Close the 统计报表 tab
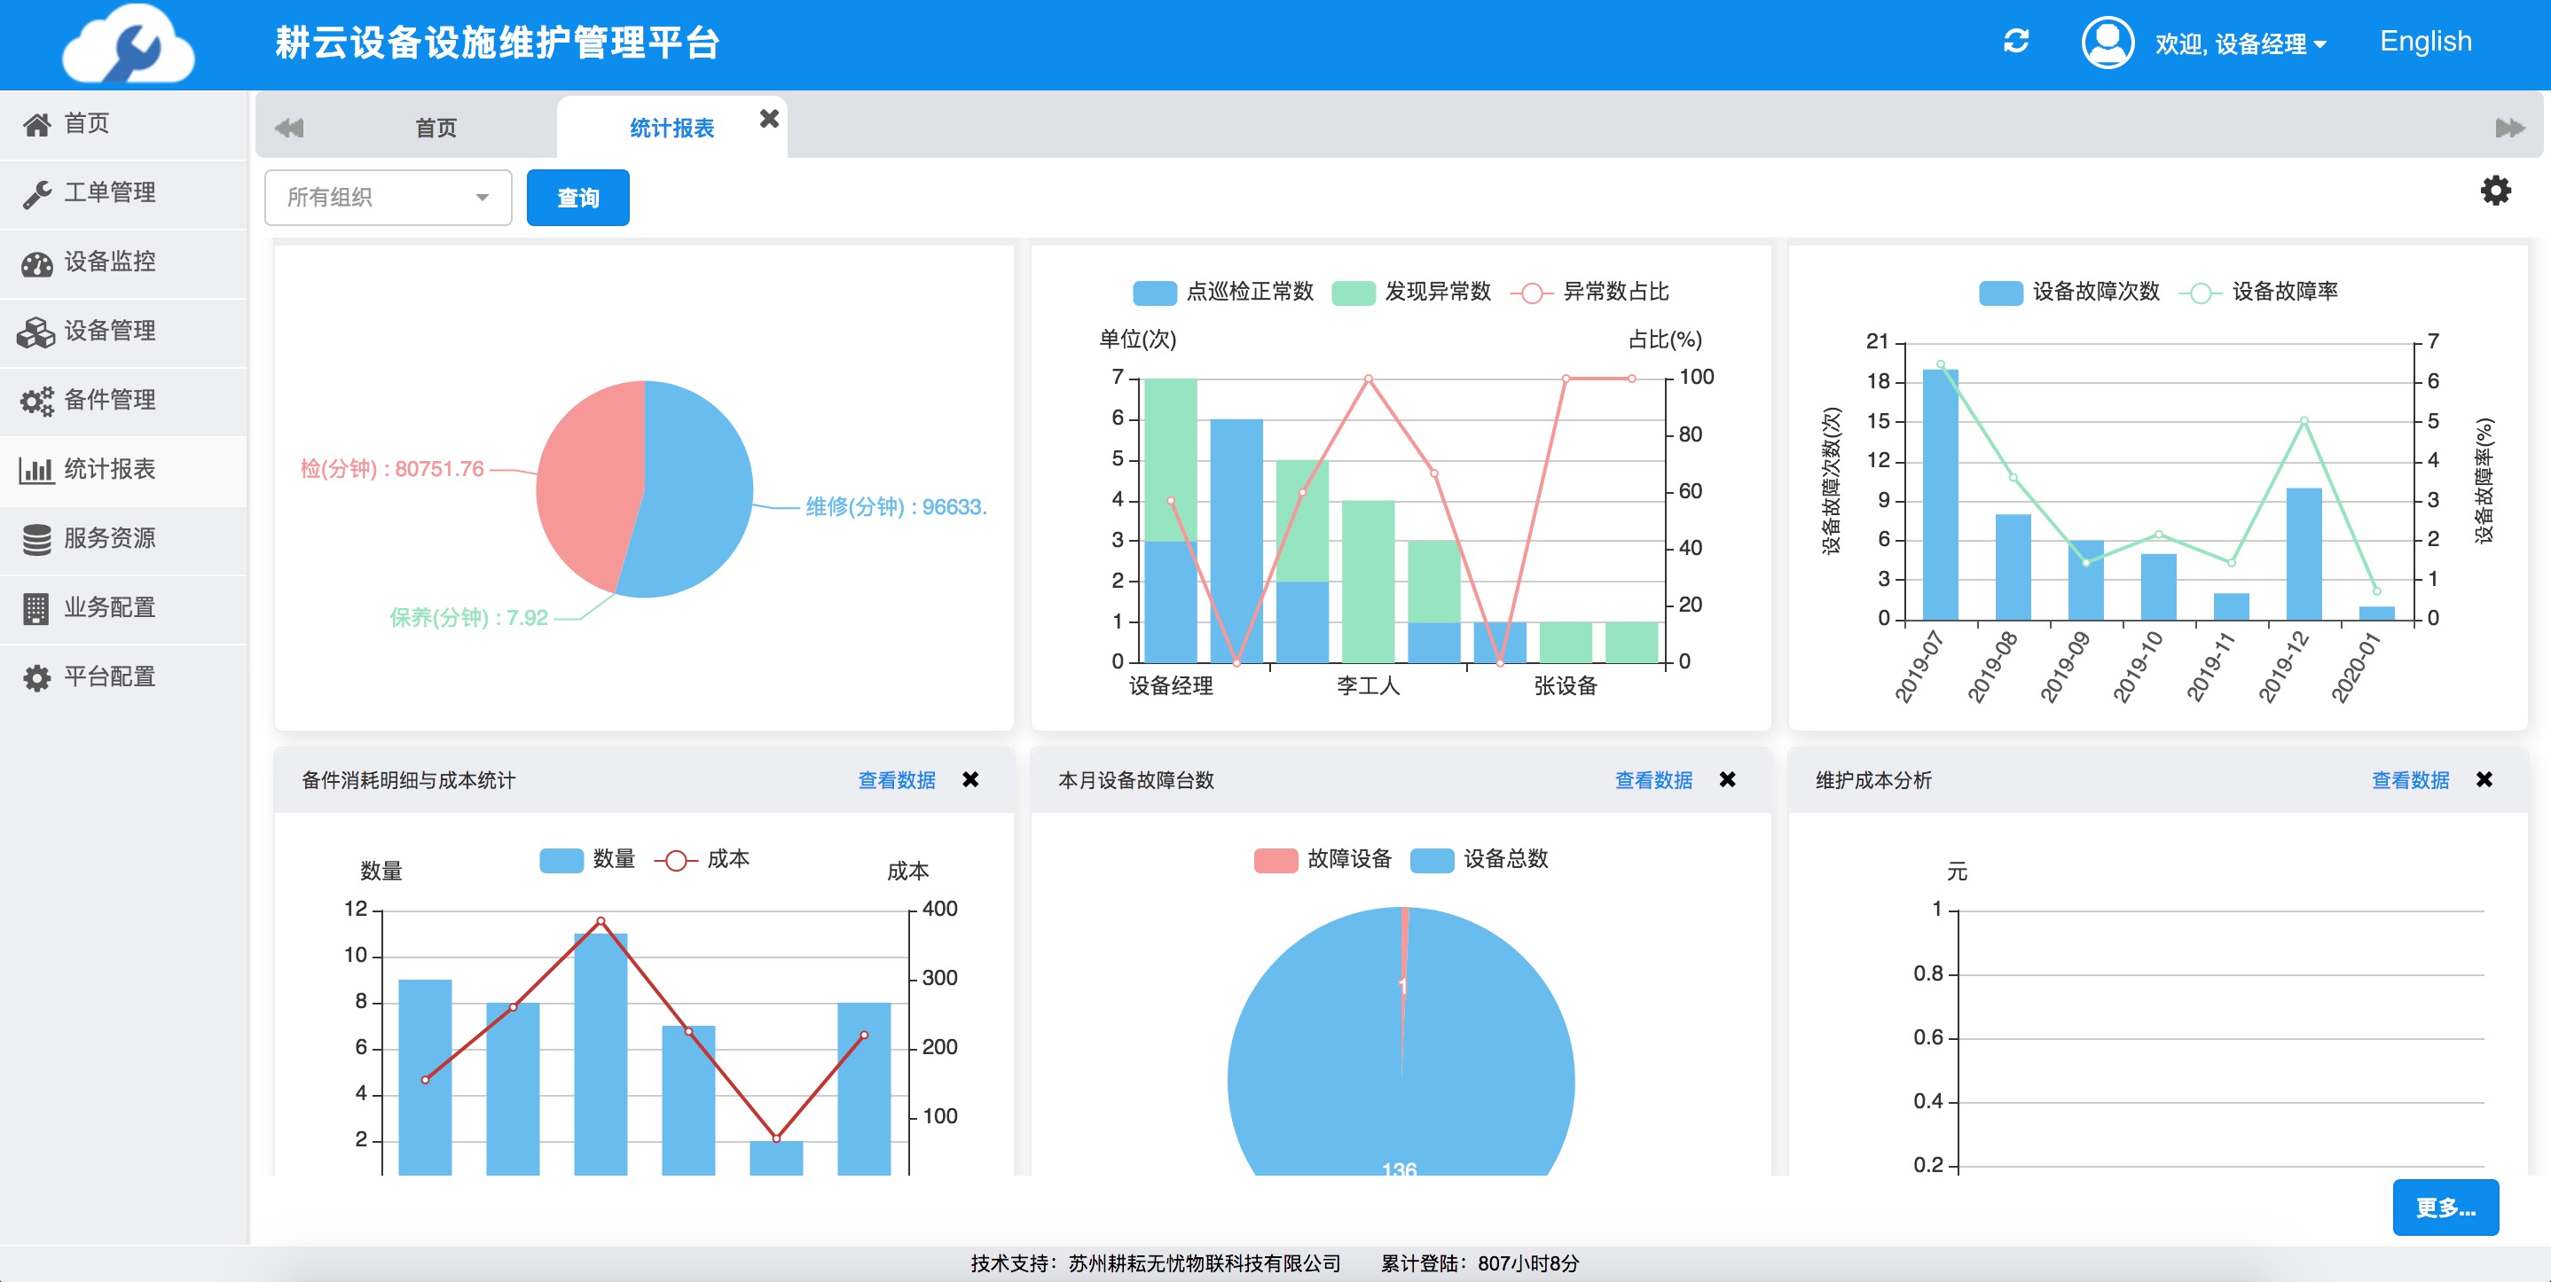Viewport: 2551px width, 1282px height. coord(768,119)
